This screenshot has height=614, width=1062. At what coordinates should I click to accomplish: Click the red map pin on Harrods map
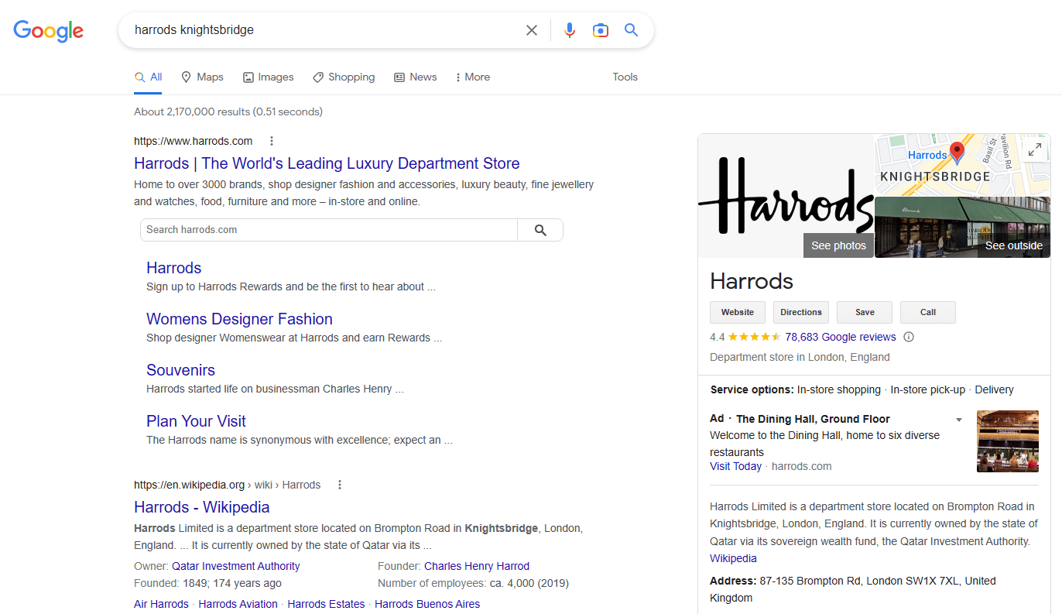click(x=957, y=153)
